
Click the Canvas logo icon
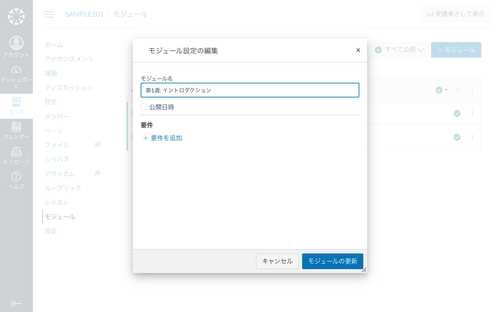click(x=16, y=16)
